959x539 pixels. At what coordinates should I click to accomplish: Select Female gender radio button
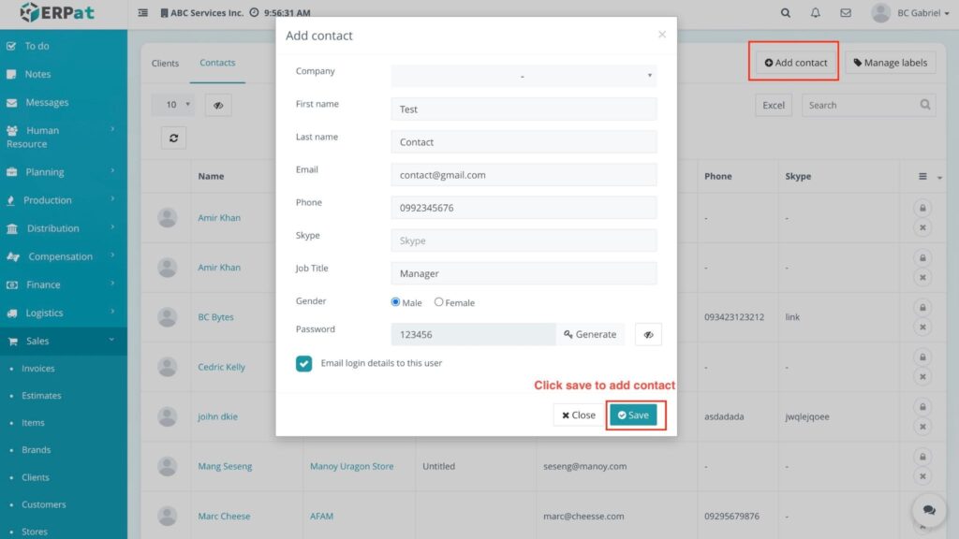click(438, 302)
